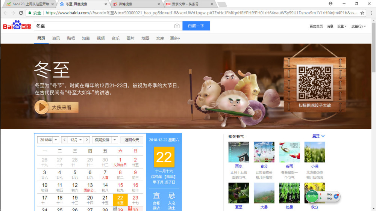
Task: Open the 设置 dropdown menu
Action: click(x=342, y=26)
